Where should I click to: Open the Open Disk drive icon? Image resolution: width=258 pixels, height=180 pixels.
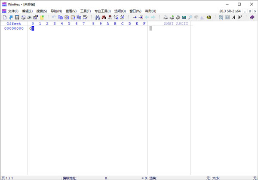pyautogui.click(x=166, y=17)
